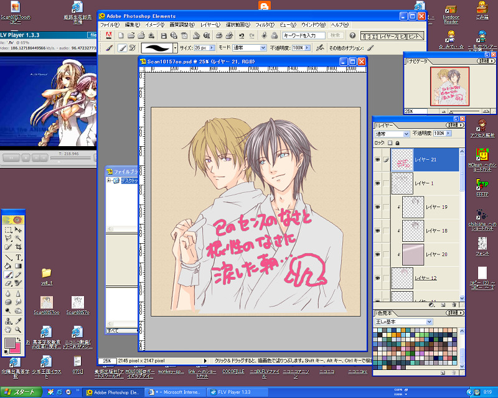This screenshot has height=398, width=498.
Task: Click Windows スタート button
Action: [x=21, y=392]
